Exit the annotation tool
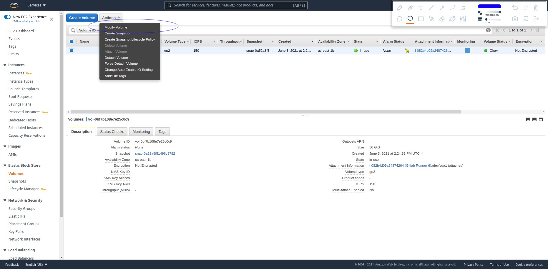This screenshot has height=269, width=548. click(536, 19)
